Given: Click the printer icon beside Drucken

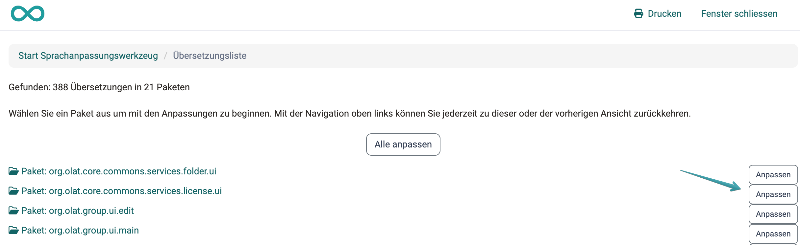Looking at the screenshot, I should point(638,13).
